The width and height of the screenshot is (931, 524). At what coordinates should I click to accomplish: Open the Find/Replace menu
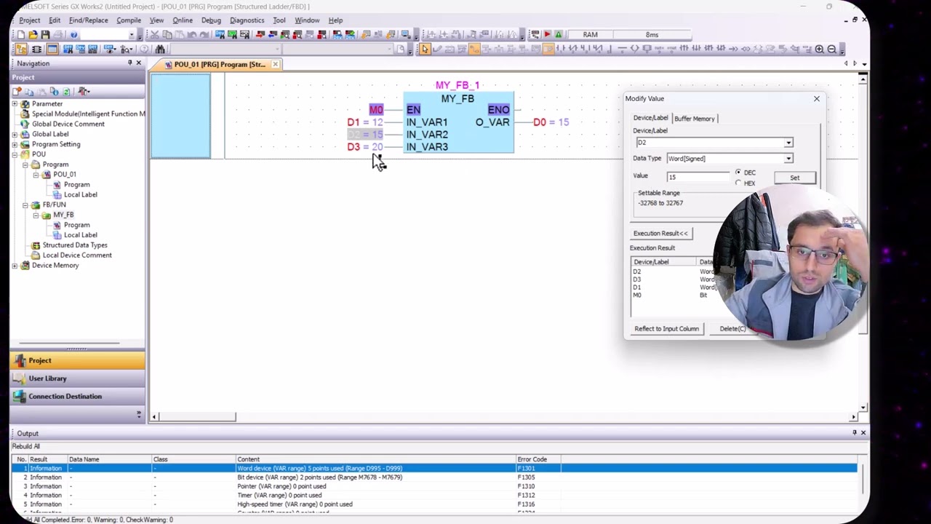pos(88,20)
